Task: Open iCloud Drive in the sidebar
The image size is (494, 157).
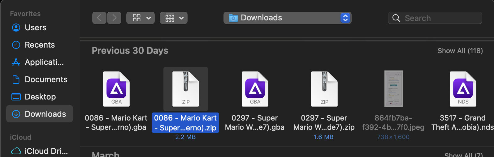Action: 46,151
